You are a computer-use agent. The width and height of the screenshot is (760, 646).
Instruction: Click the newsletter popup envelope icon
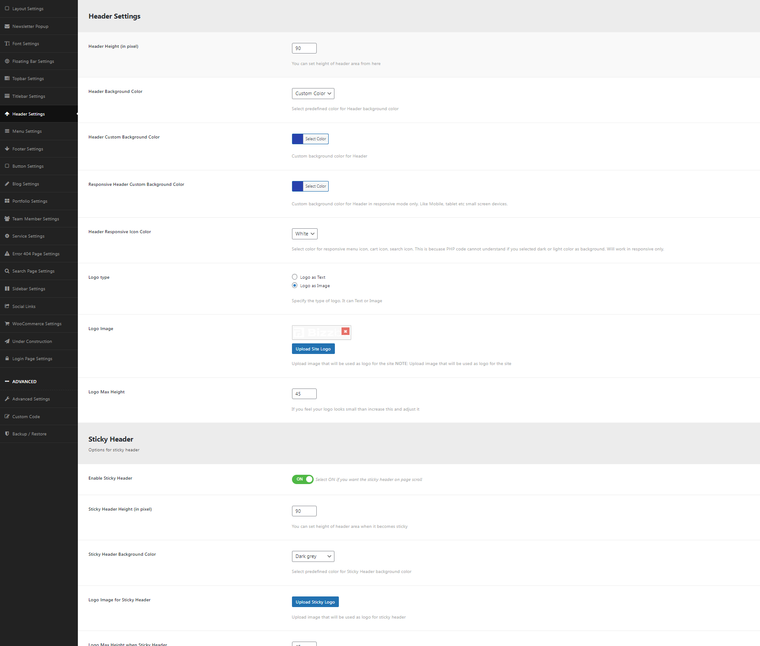click(7, 27)
